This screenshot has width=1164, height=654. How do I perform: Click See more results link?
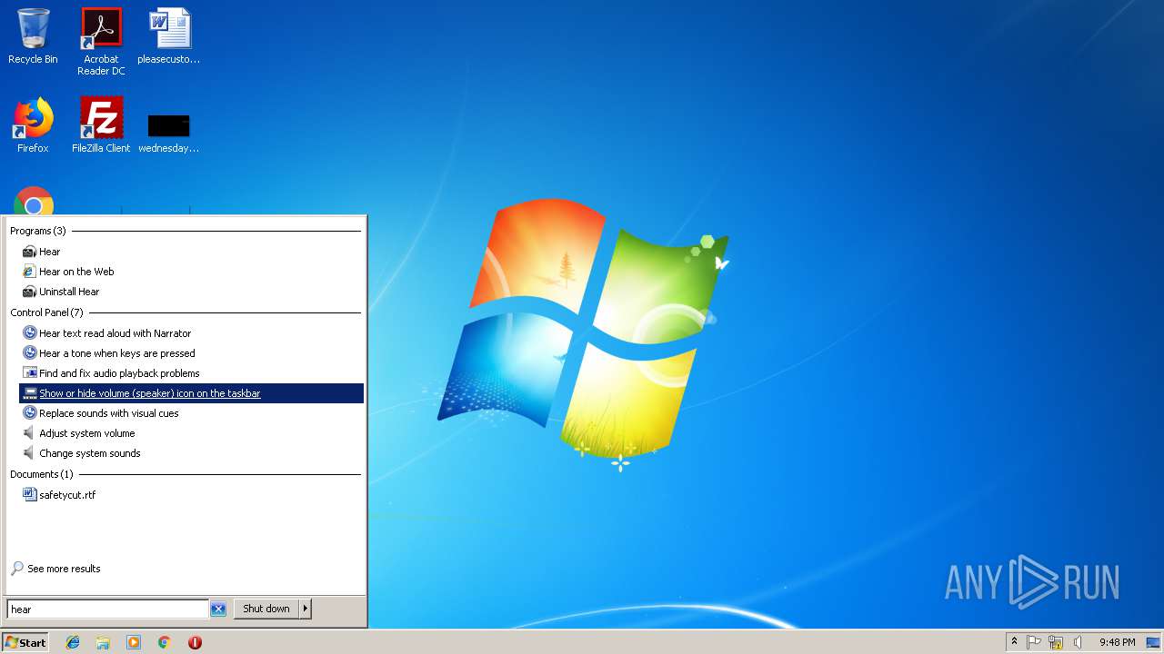coord(64,569)
